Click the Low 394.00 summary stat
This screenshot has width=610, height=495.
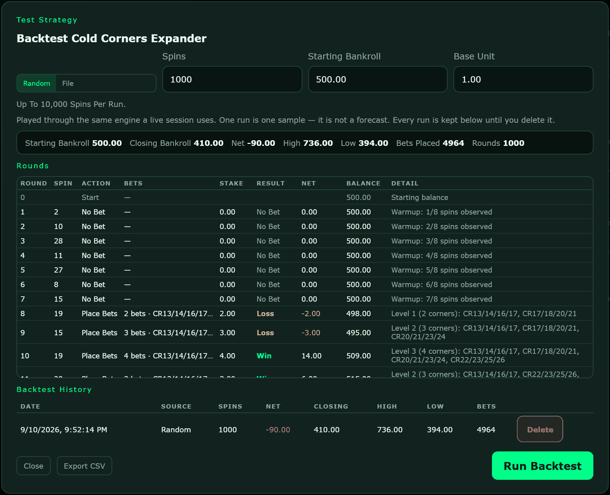364,143
